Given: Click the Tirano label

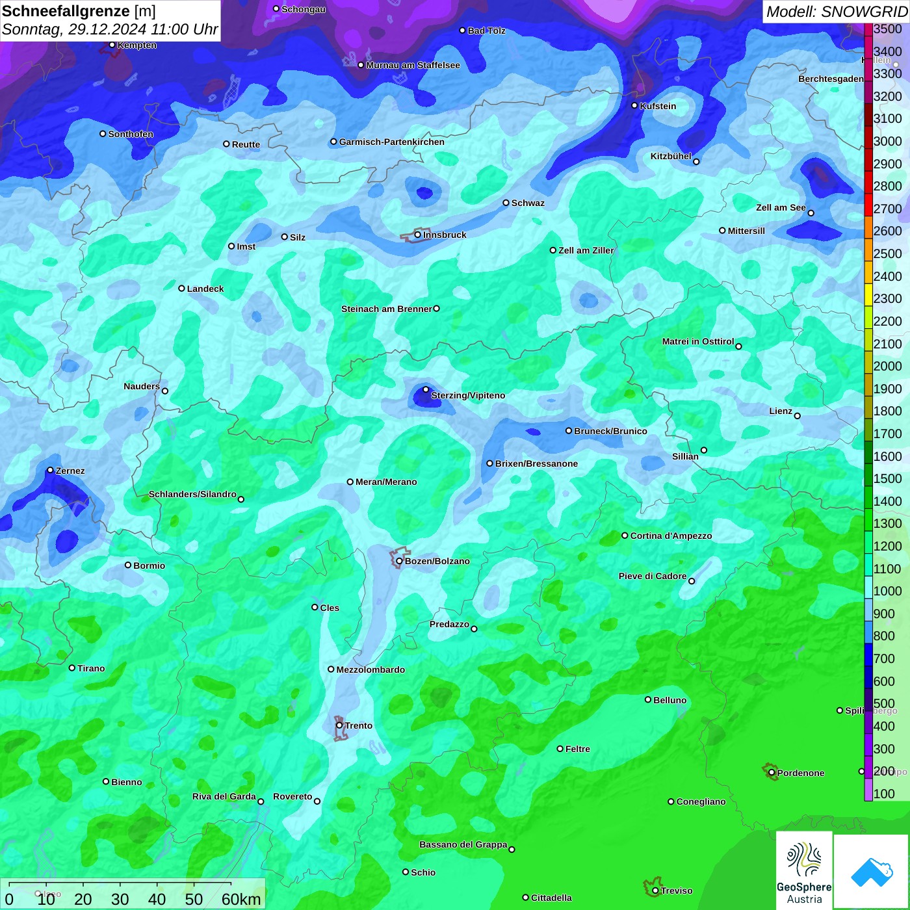Looking at the screenshot, I should (x=91, y=668).
